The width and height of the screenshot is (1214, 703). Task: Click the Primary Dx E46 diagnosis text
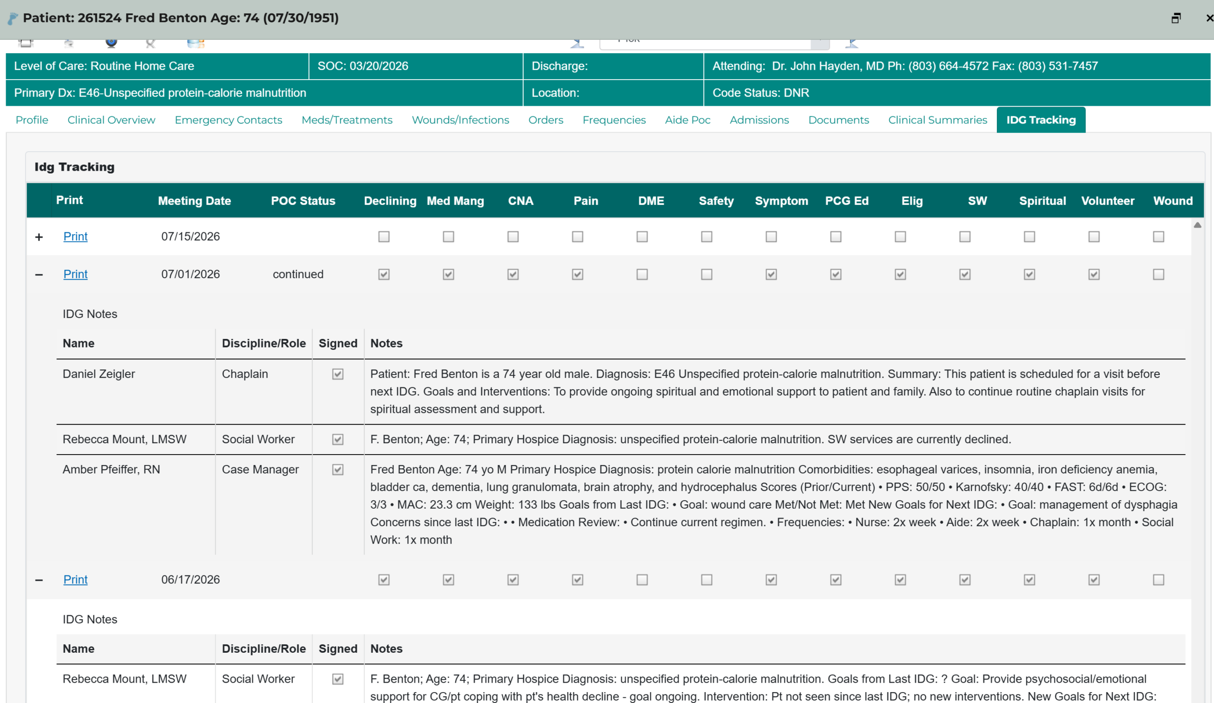tap(160, 93)
